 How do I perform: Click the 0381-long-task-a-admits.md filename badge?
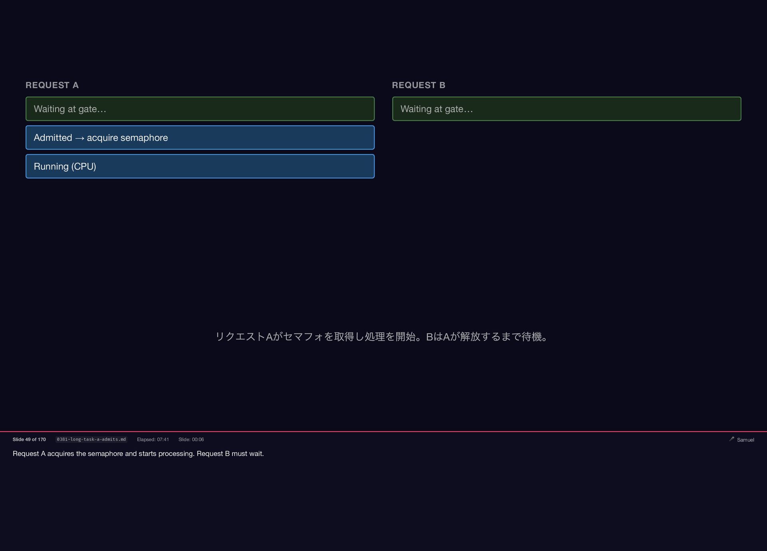tap(91, 439)
